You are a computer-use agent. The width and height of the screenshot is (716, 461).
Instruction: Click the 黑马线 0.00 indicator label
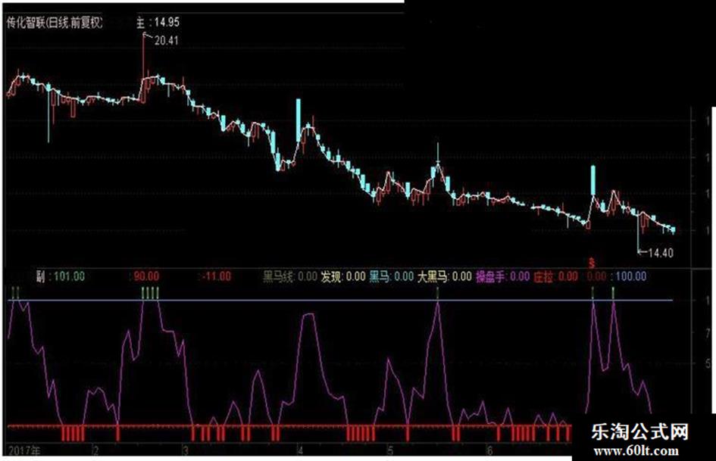(x=290, y=276)
